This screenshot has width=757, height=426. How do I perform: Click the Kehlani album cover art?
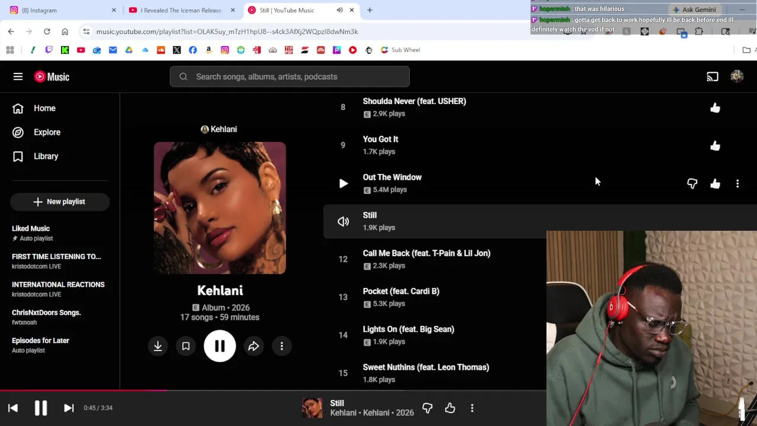pos(219,208)
